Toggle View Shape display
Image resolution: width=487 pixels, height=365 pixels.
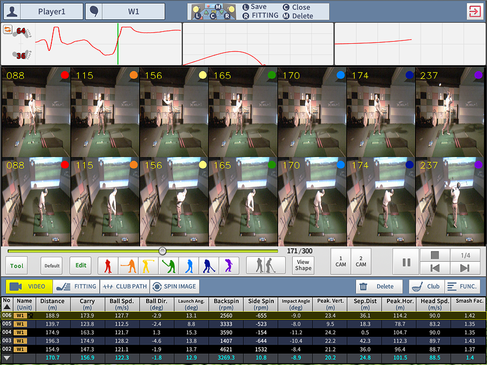303,265
